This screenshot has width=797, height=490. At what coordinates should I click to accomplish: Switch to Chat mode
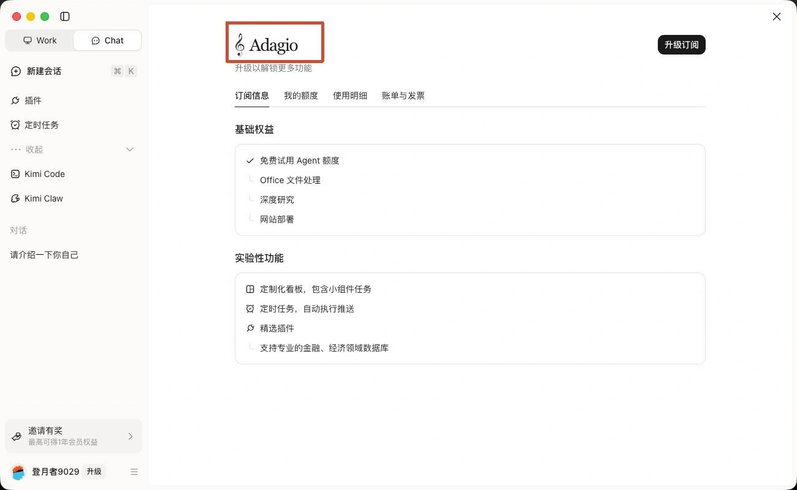(x=107, y=40)
